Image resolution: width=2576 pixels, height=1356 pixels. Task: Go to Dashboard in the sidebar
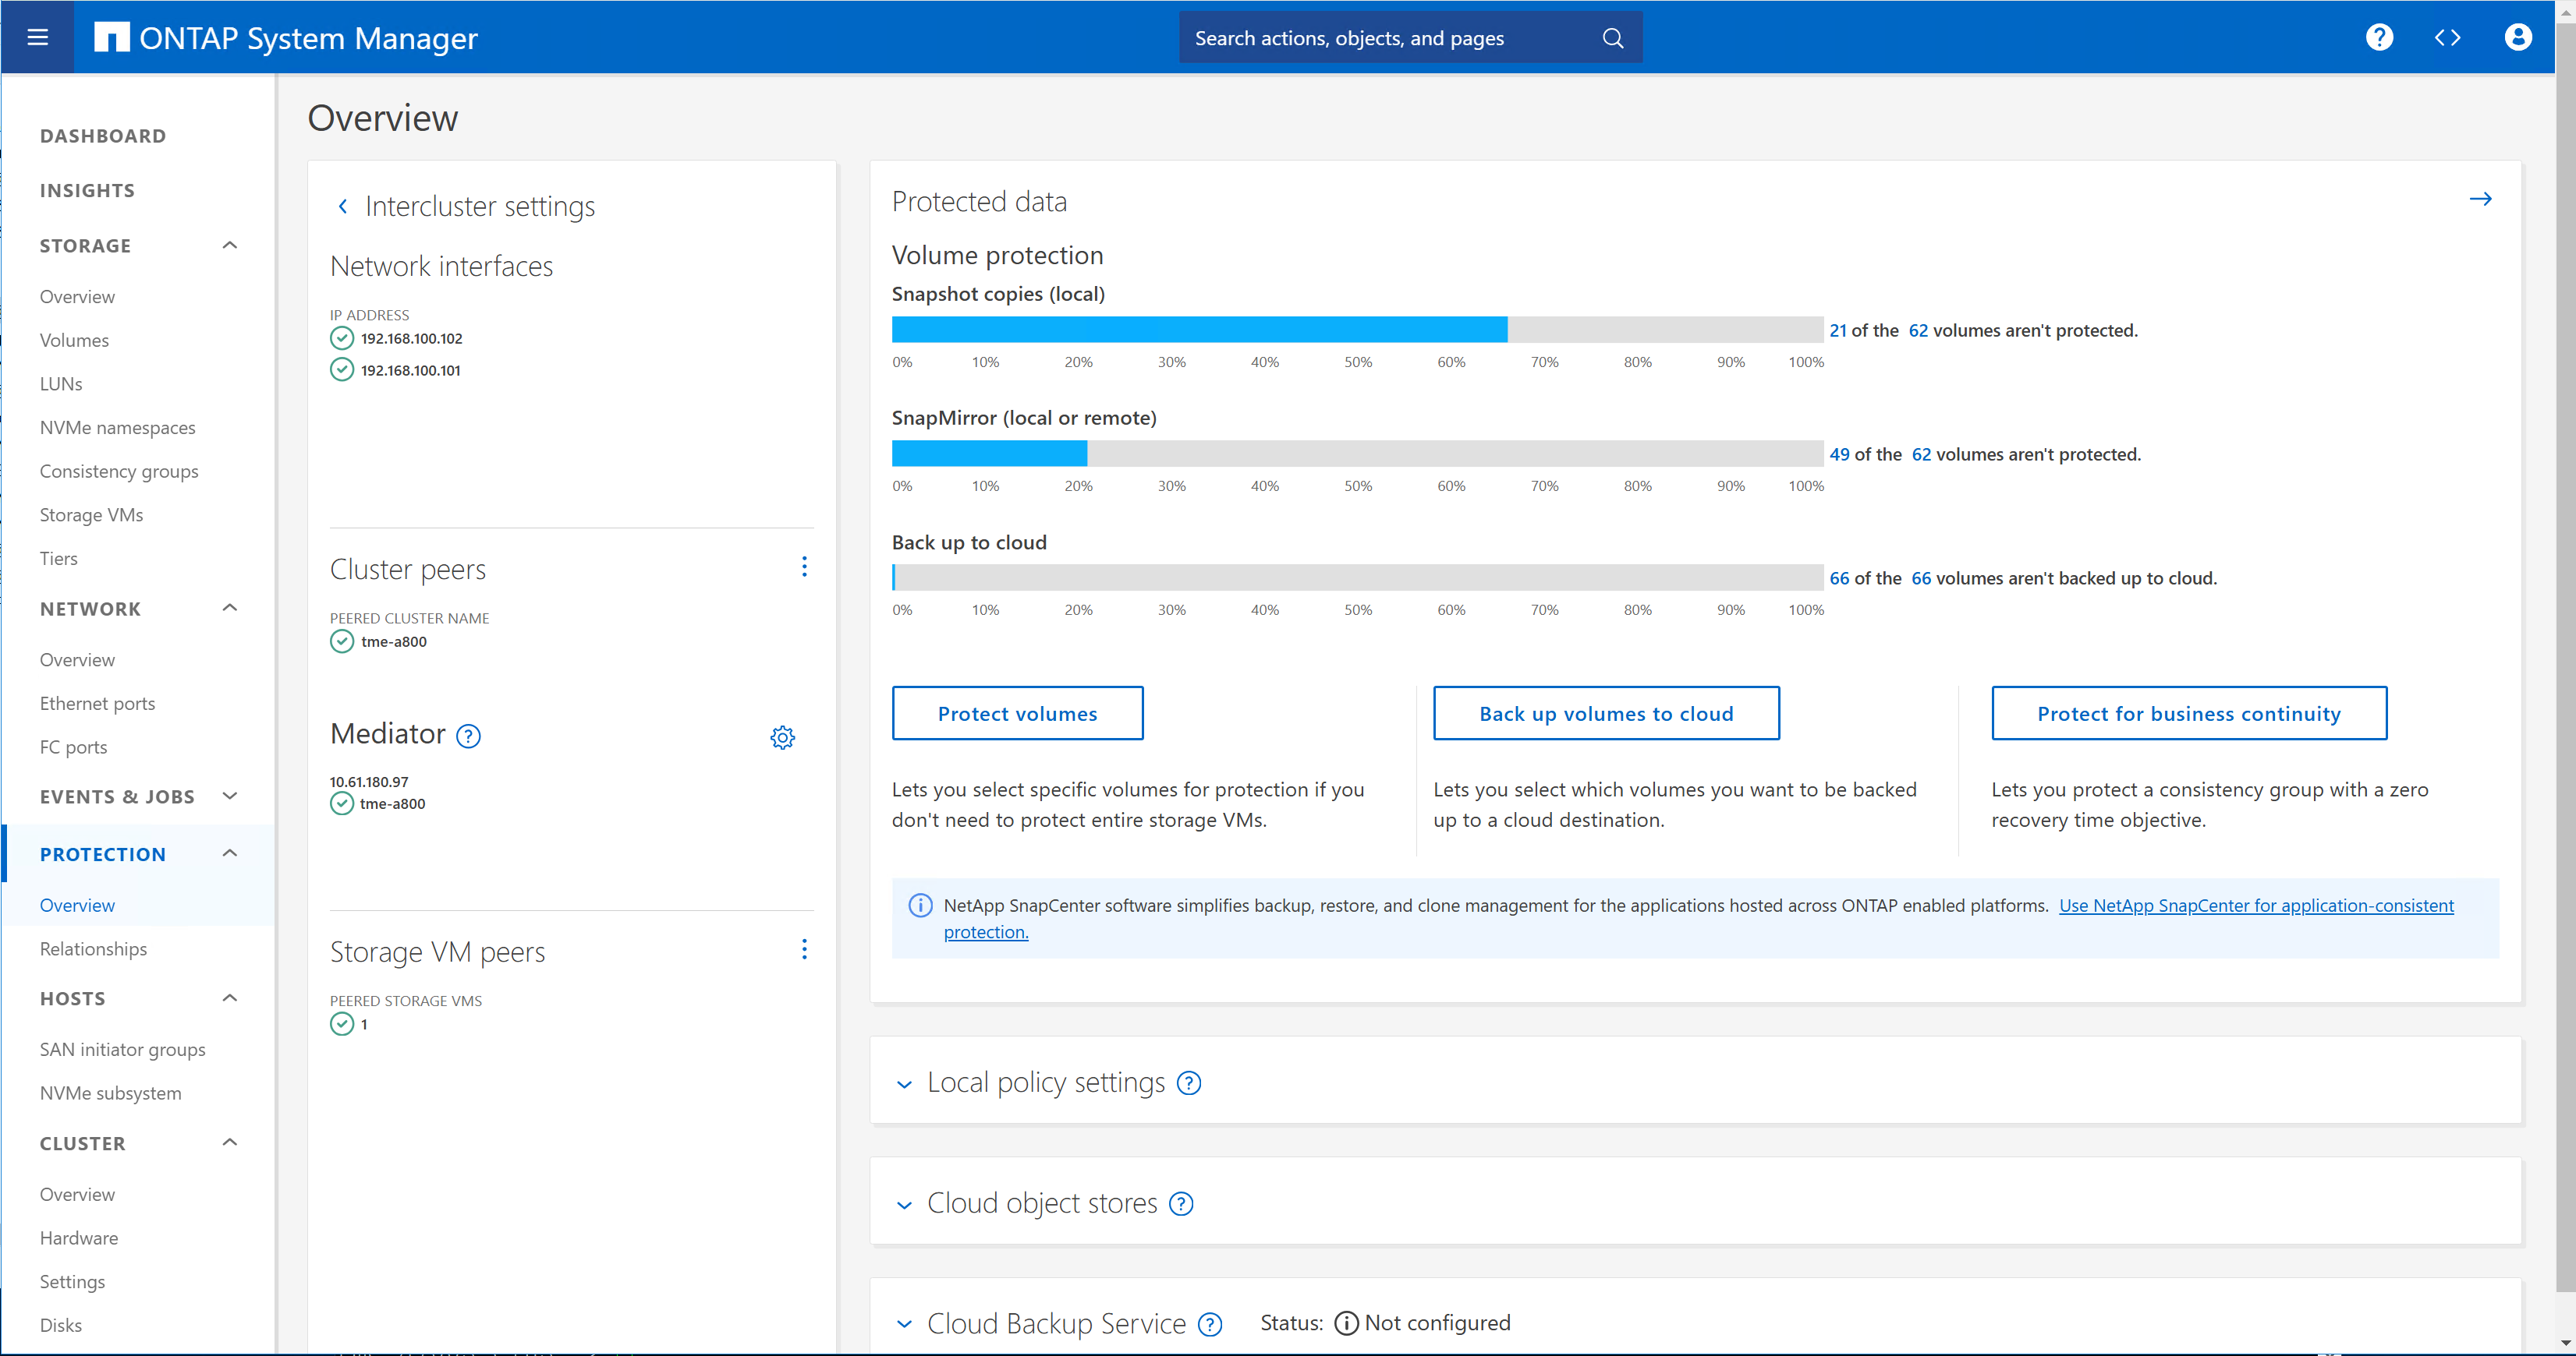(x=103, y=136)
